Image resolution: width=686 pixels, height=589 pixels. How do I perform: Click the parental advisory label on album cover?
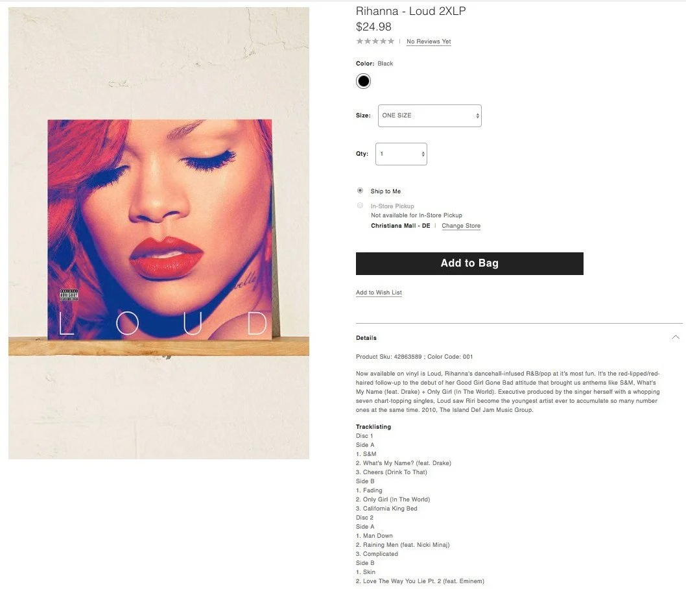click(x=69, y=295)
